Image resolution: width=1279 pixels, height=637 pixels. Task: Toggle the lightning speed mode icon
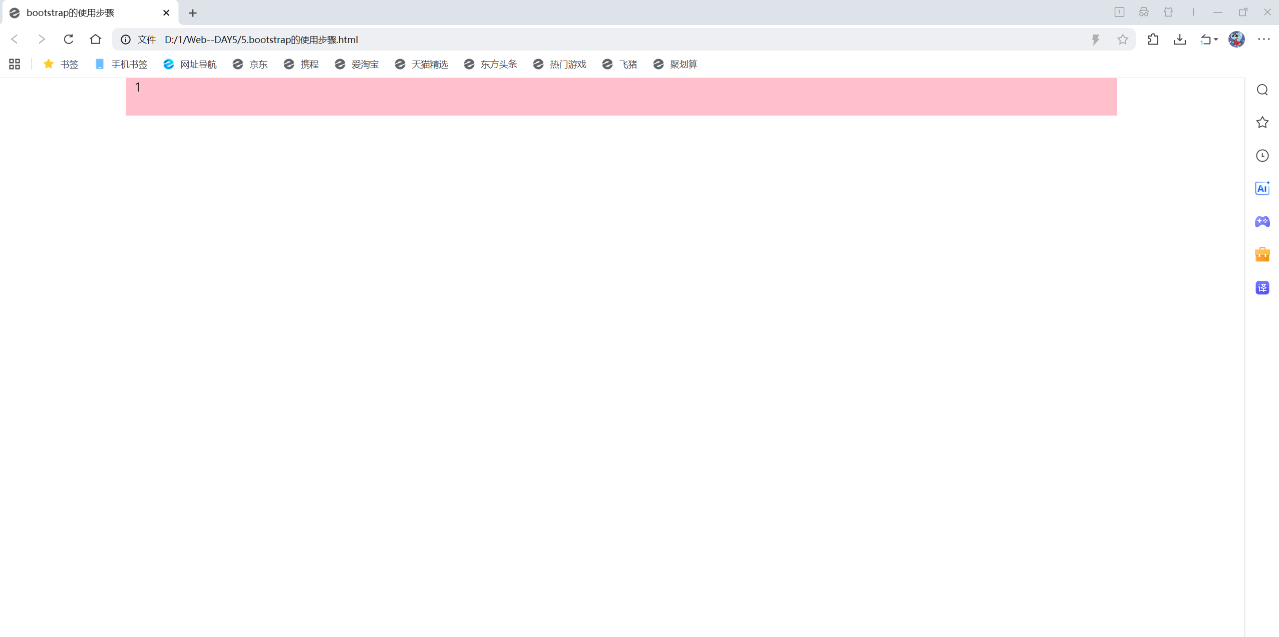[1096, 39]
